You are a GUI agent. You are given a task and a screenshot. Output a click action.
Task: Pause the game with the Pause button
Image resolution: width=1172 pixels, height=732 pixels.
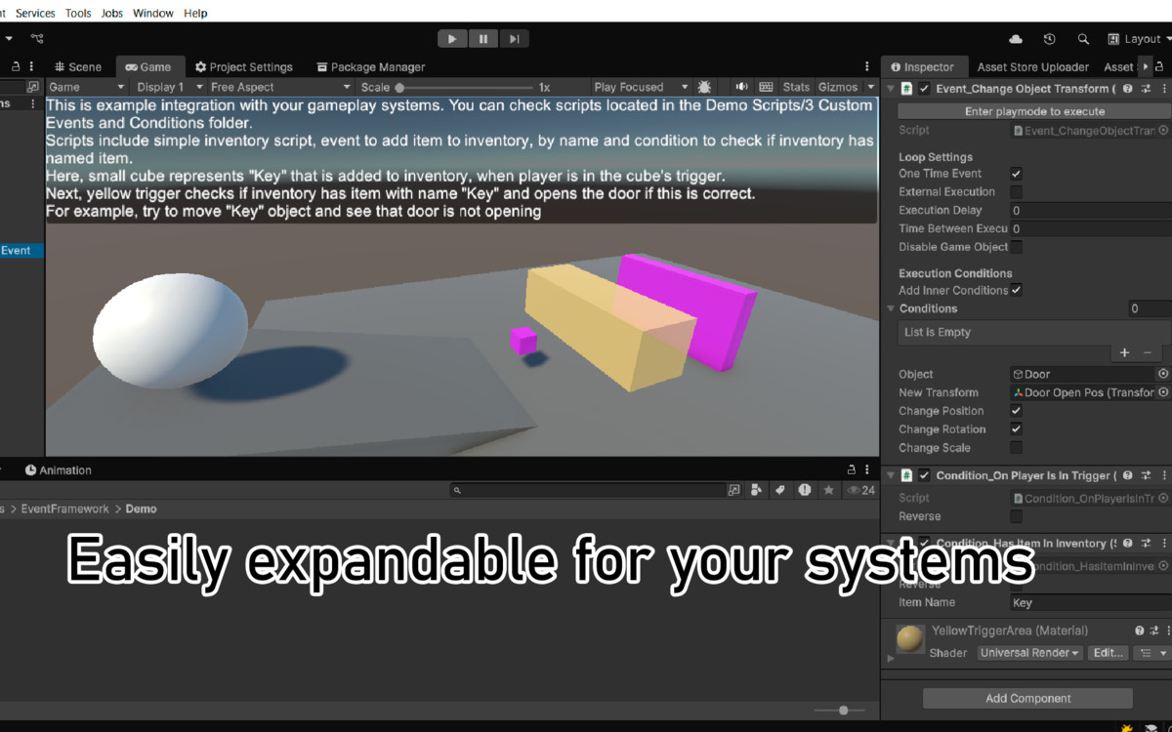point(482,38)
